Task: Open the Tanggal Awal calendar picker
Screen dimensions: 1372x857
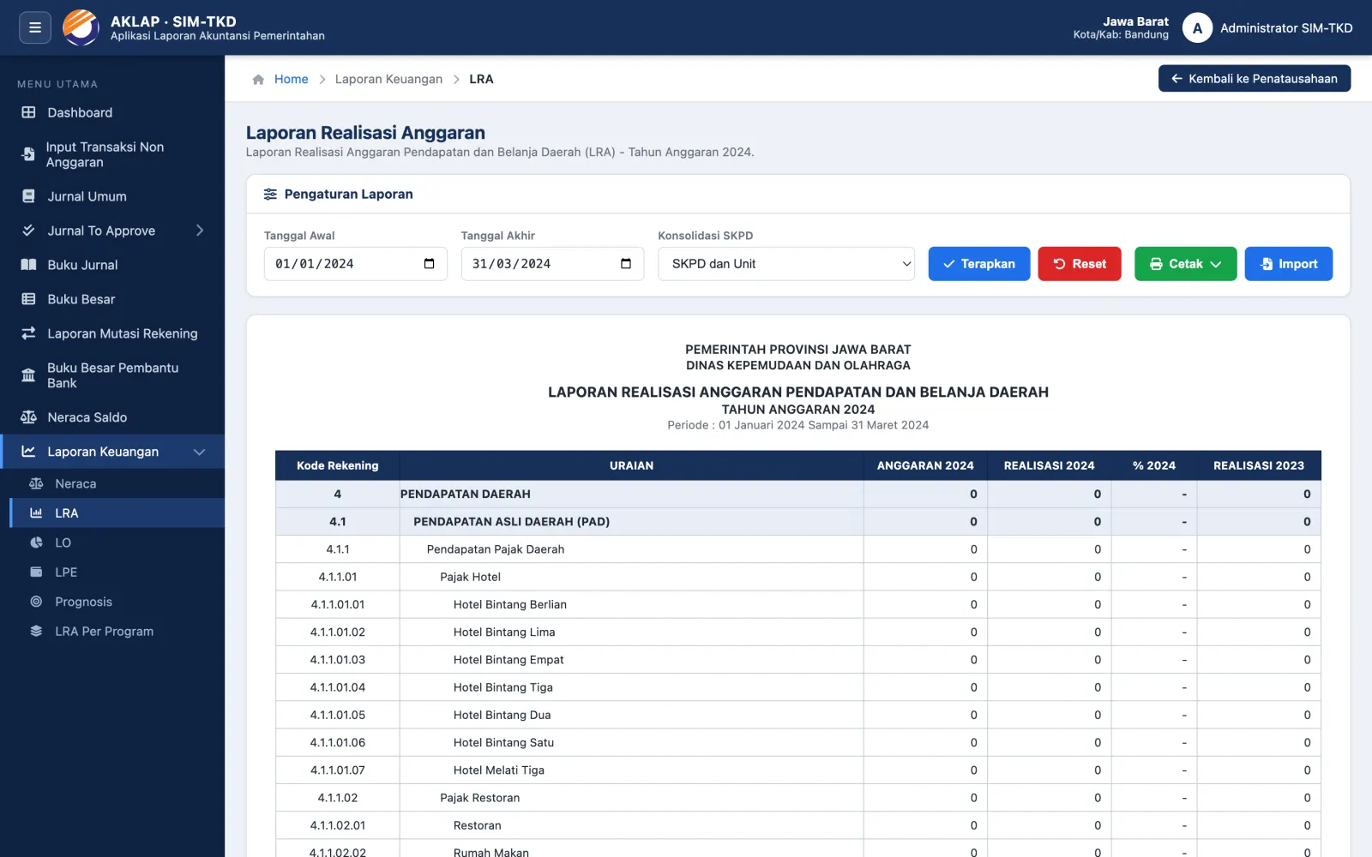Action: click(x=430, y=264)
